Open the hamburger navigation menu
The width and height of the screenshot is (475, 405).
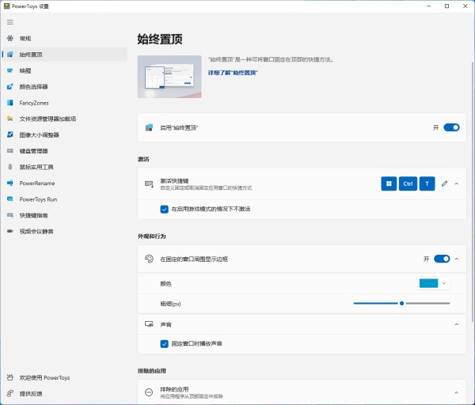click(x=10, y=22)
